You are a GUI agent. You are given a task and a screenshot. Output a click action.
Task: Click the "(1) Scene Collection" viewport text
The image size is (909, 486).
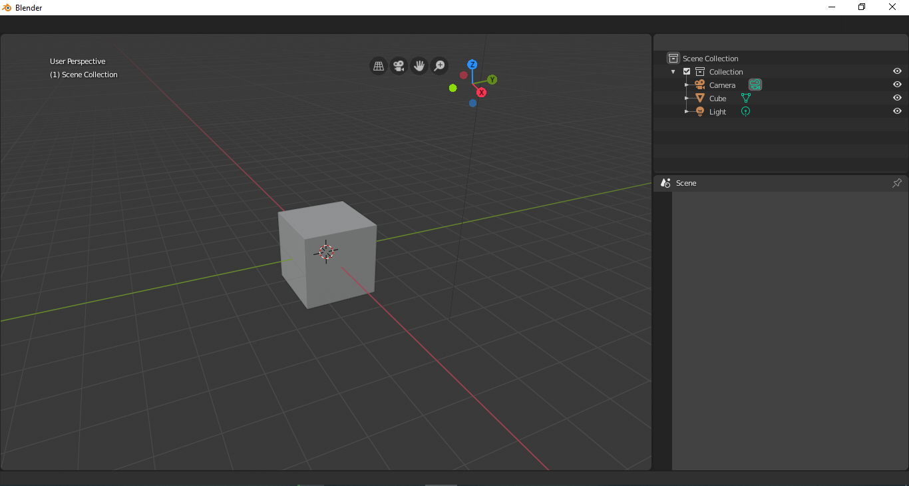pyautogui.click(x=84, y=75)
